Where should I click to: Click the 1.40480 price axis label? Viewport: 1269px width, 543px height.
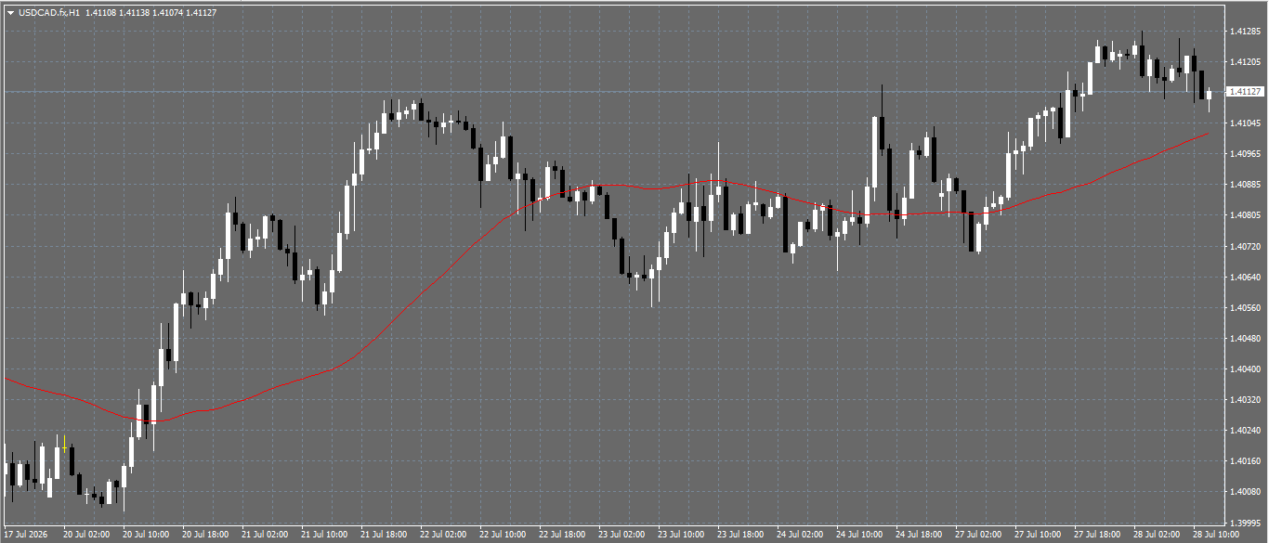click(x=1245, y=339)
